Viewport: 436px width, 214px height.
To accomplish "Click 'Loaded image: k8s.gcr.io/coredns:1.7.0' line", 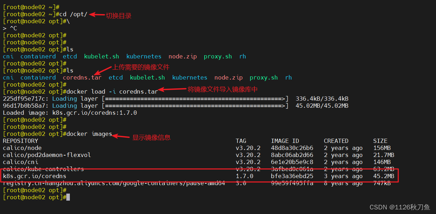I will 70,113.
